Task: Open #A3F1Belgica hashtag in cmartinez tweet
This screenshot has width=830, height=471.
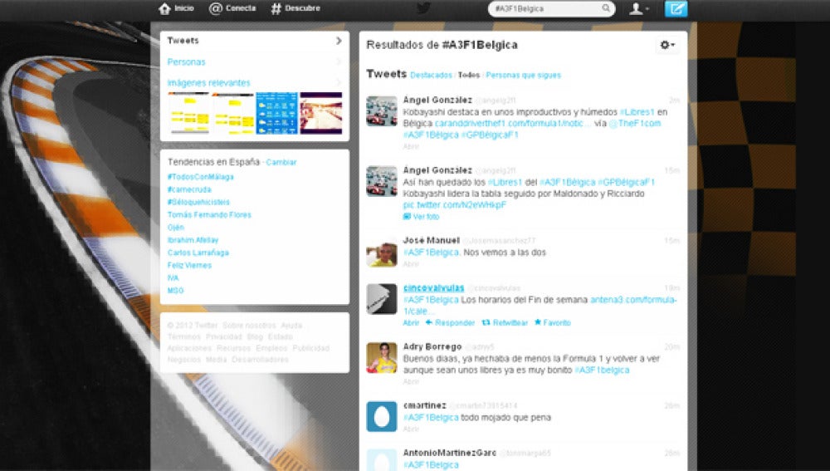Action: click(x=431, y=418)
